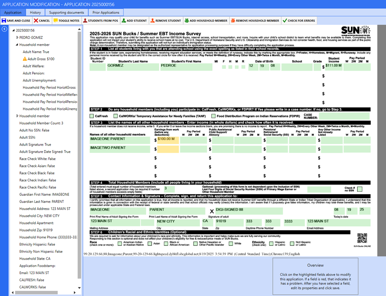Check the Hispanic or Latino ethnicity box
The image size is (386, 296).
click(271, 244)
